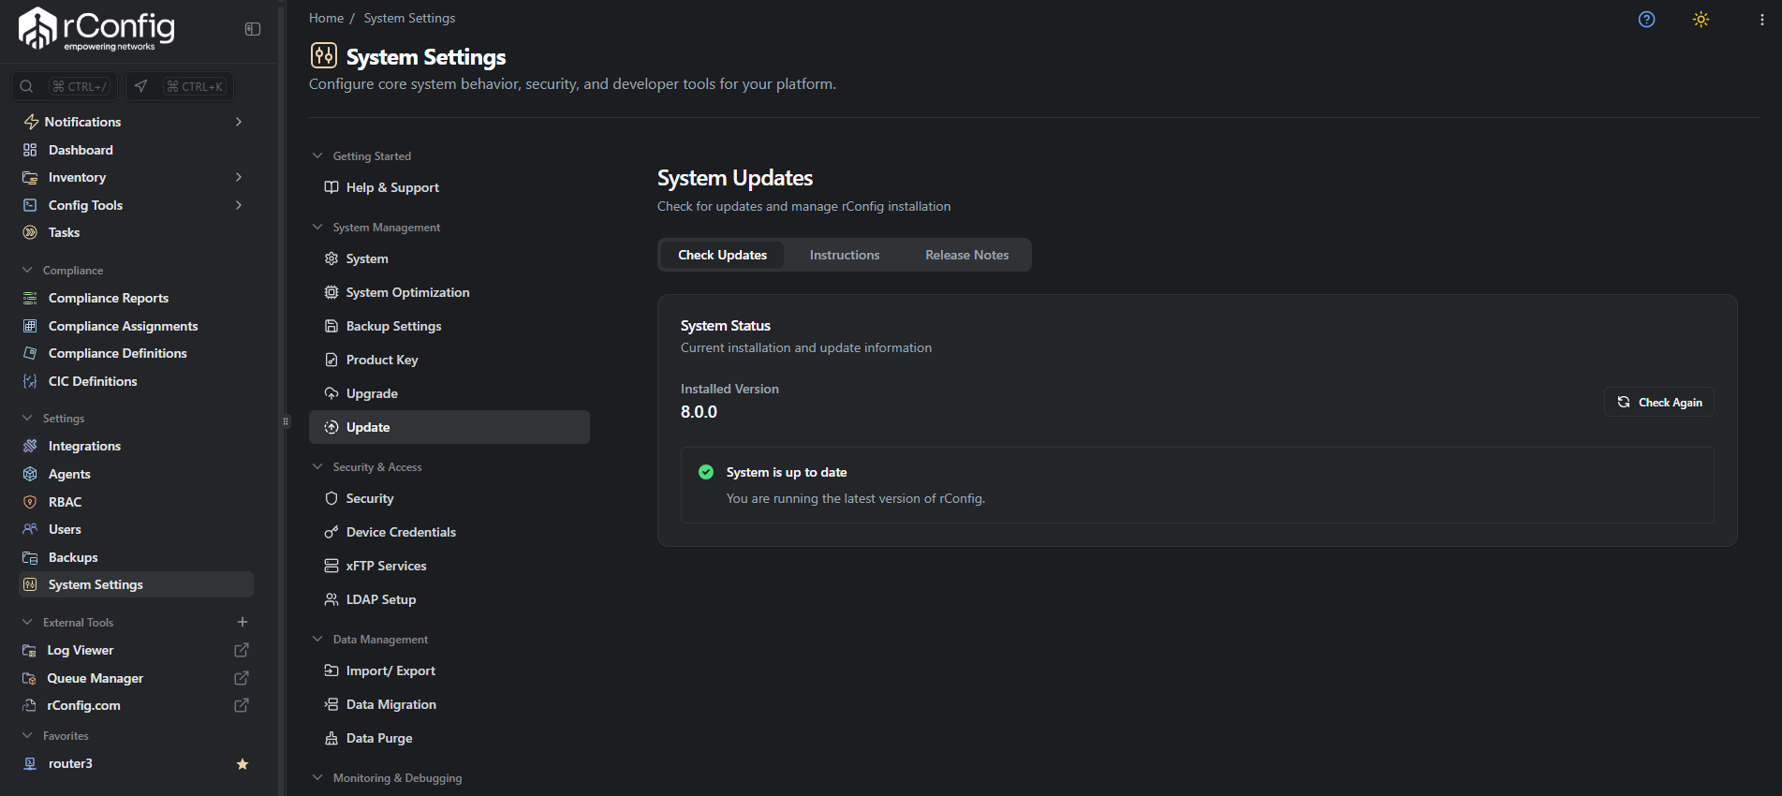The width and height of the screenshot is (1782, 796).
Task: Click the sidebar resize handle
Action: click(286, 421)
